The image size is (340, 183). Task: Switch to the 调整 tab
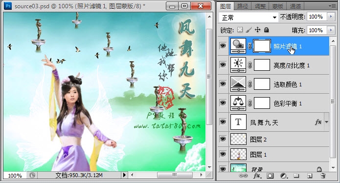(x=260, y=6)
